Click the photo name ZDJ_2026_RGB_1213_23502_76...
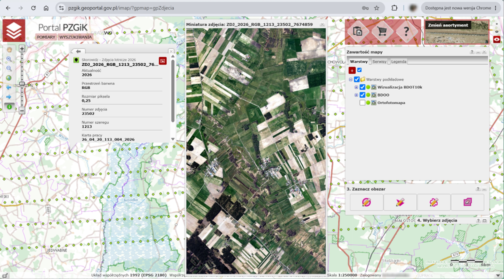504x279 pixels. (120, 64)
